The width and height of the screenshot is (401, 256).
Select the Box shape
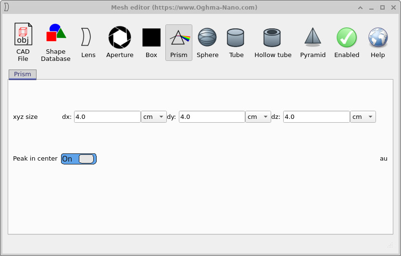pos(151,42)
